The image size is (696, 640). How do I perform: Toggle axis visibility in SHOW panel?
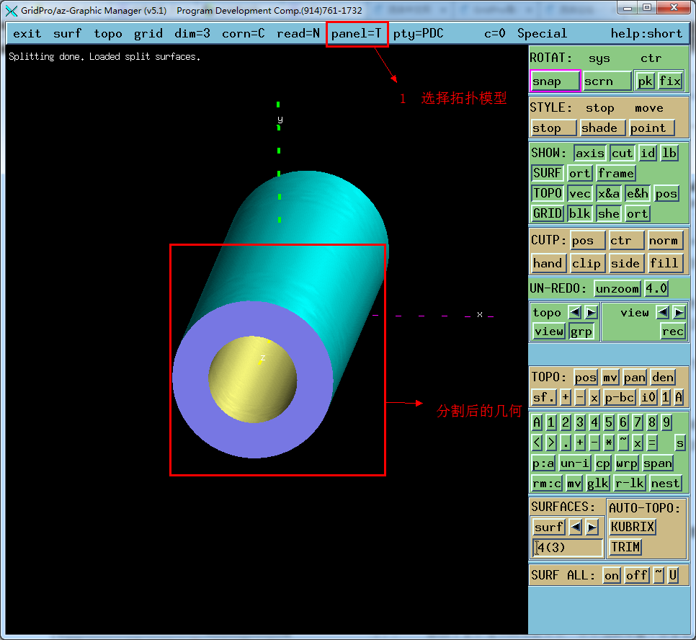[x=589, y=153]
